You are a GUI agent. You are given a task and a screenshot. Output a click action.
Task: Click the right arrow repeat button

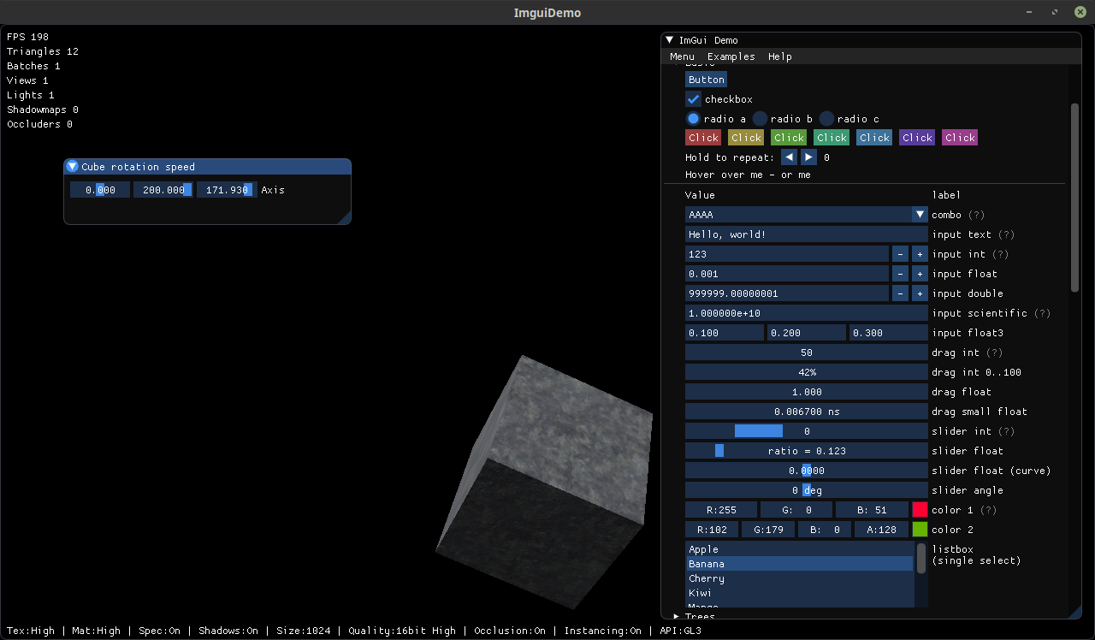[x=808, y=157]
